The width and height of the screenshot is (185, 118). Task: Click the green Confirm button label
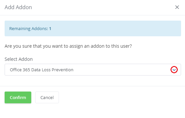click(x=18, y=97)
